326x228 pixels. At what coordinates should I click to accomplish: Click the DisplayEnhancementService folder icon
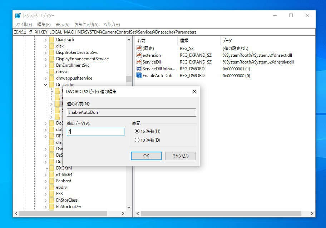pyautogui.click(x=52, y=59)
